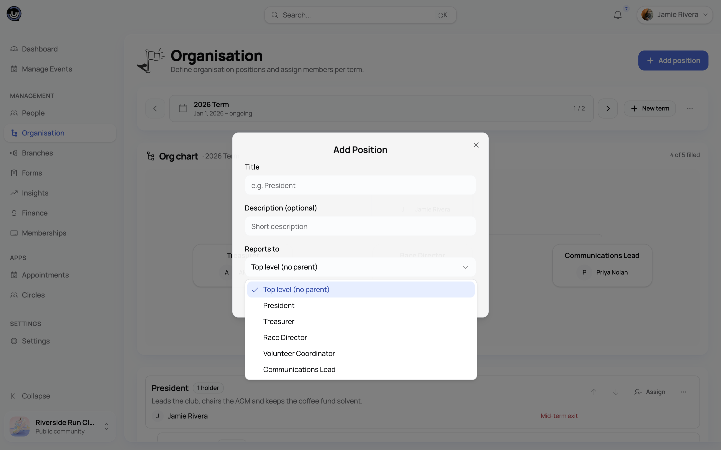The height and width of the screenshot is (450, 721).
Task: Click the 2026 Term selector card
Action: click(x=381, y=108)
